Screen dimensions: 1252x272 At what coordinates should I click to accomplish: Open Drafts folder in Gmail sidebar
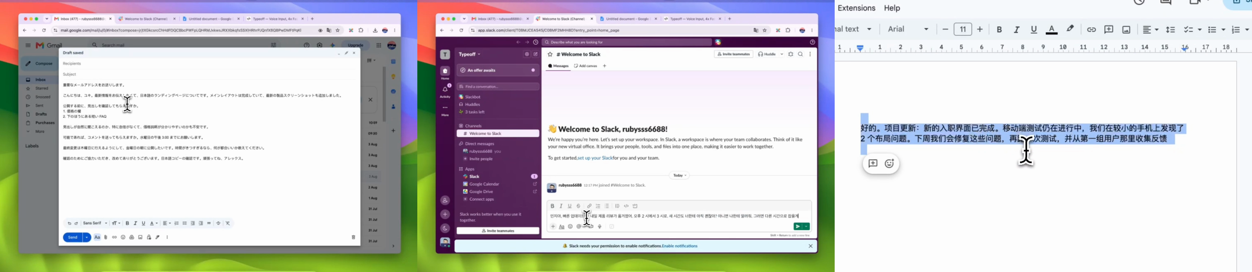click(41, 114)
